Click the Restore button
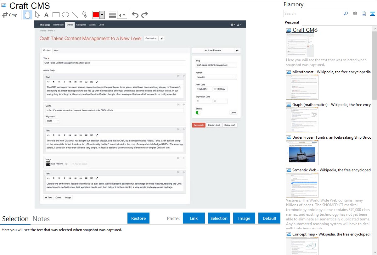 coord(138,218)
